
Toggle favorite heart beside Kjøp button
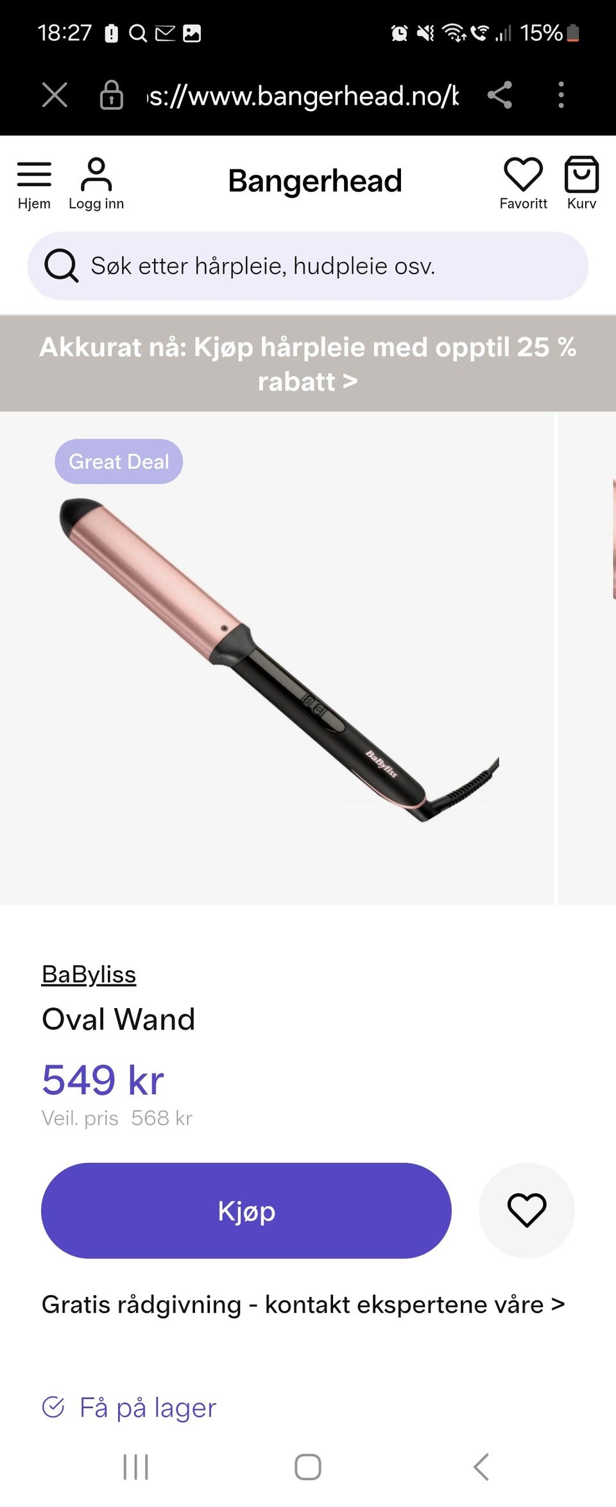point(527,1210)
